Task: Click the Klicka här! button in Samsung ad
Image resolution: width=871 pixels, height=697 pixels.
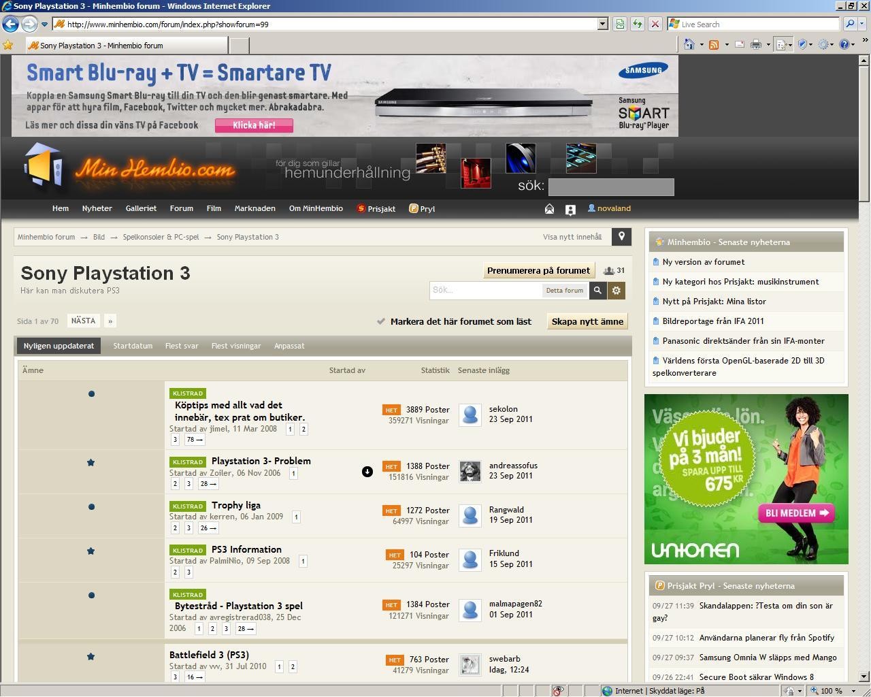Action: [254, 125]
